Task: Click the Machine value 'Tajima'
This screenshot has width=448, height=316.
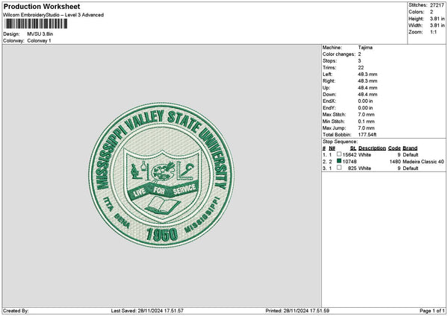Action: [365, 48]
